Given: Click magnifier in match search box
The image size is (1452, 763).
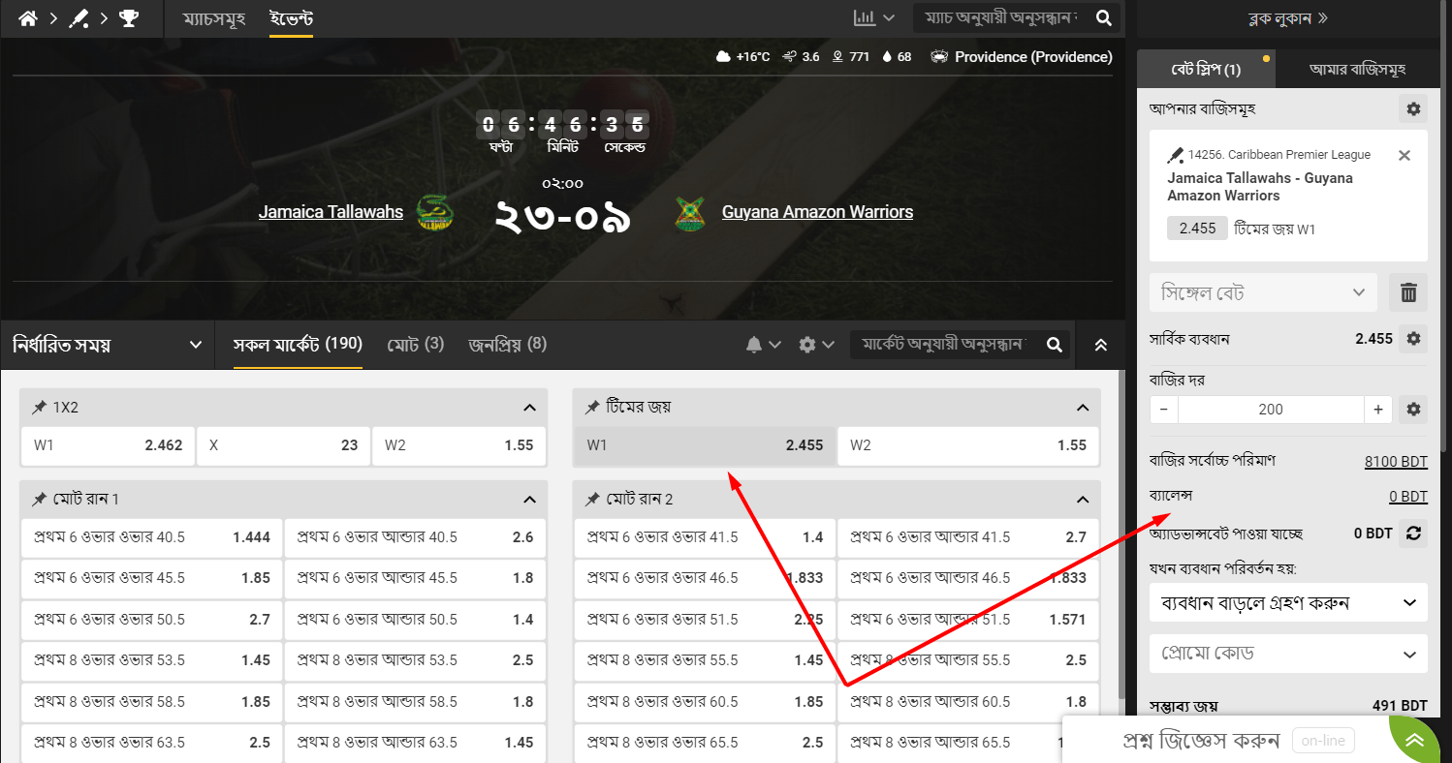Looking at the screenshot, I should pos(1103,17).
